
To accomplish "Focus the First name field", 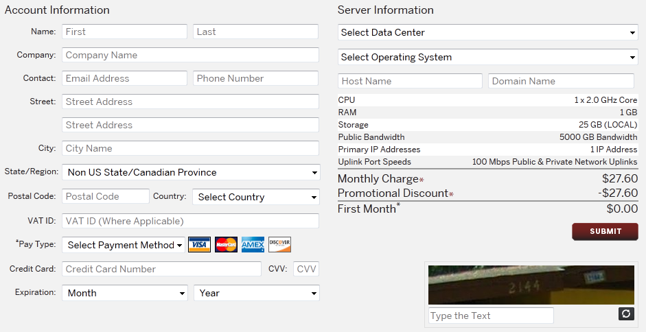I will 124,32.
